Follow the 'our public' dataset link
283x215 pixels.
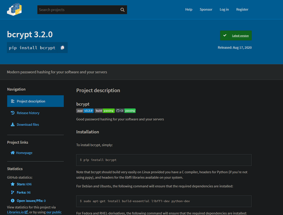54,212
